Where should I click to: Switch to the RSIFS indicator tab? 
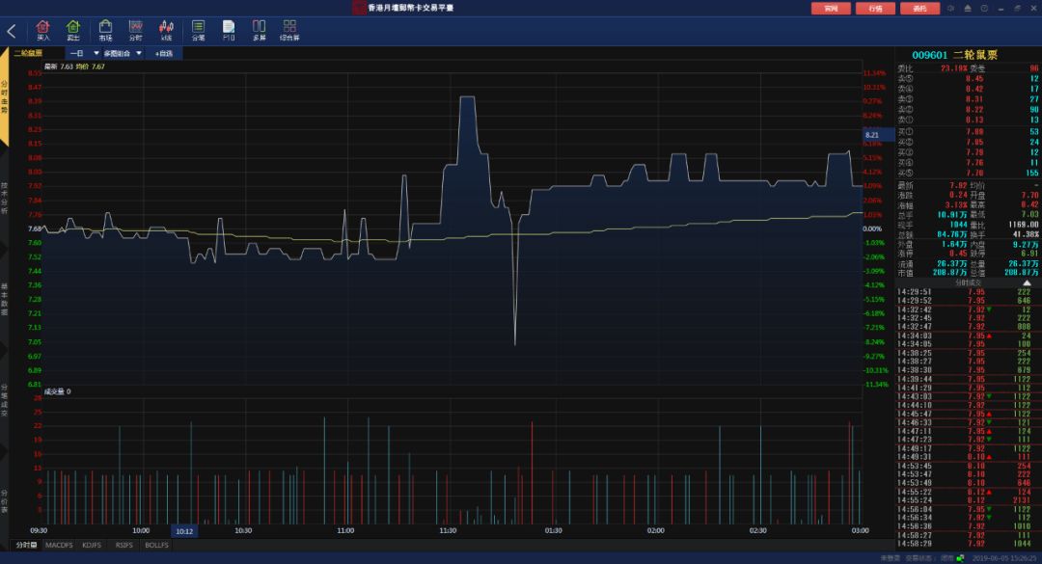click(x=124, y=545)
